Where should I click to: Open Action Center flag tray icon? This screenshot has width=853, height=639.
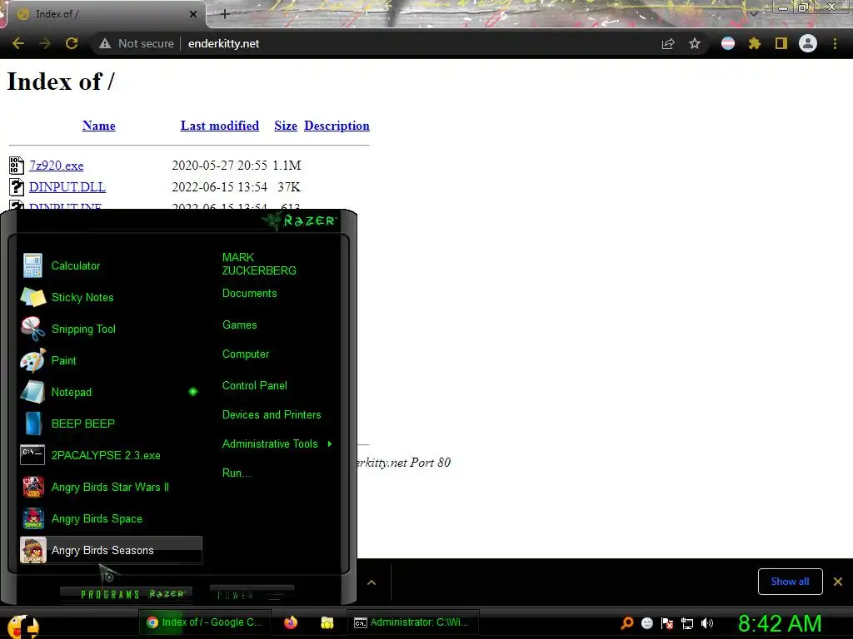click(667, 623)
